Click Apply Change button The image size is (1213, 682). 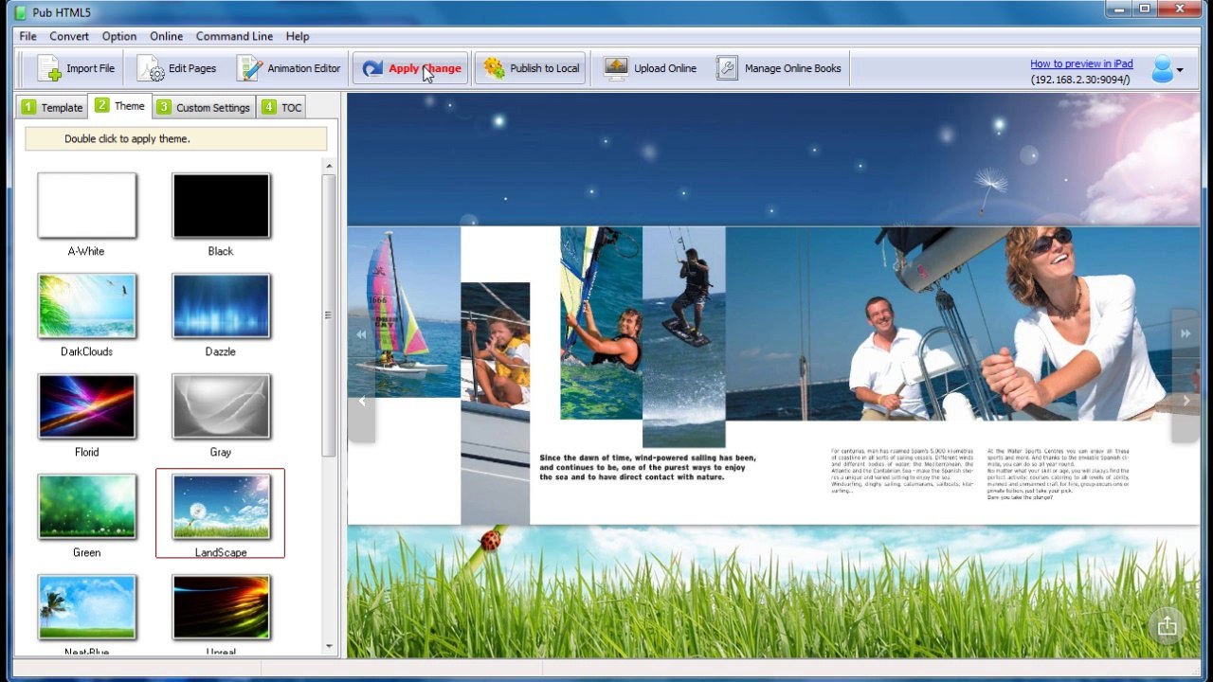pos(411,68)
